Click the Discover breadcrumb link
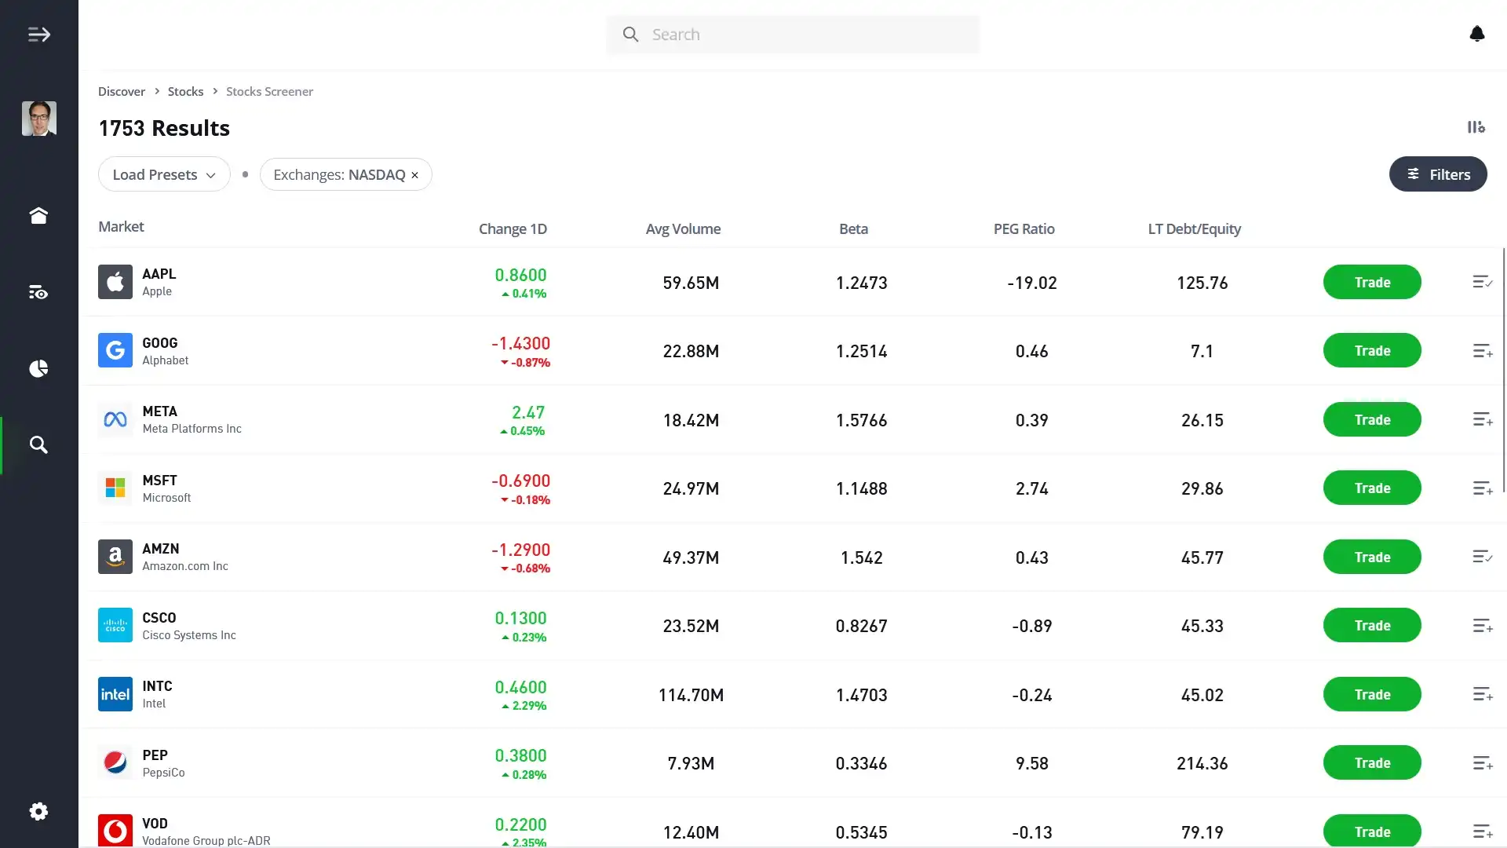The image size is (1507, 848). (122, 92)
